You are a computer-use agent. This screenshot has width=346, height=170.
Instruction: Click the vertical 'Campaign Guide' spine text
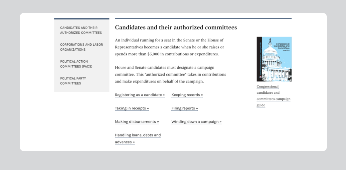coord(259,58)
